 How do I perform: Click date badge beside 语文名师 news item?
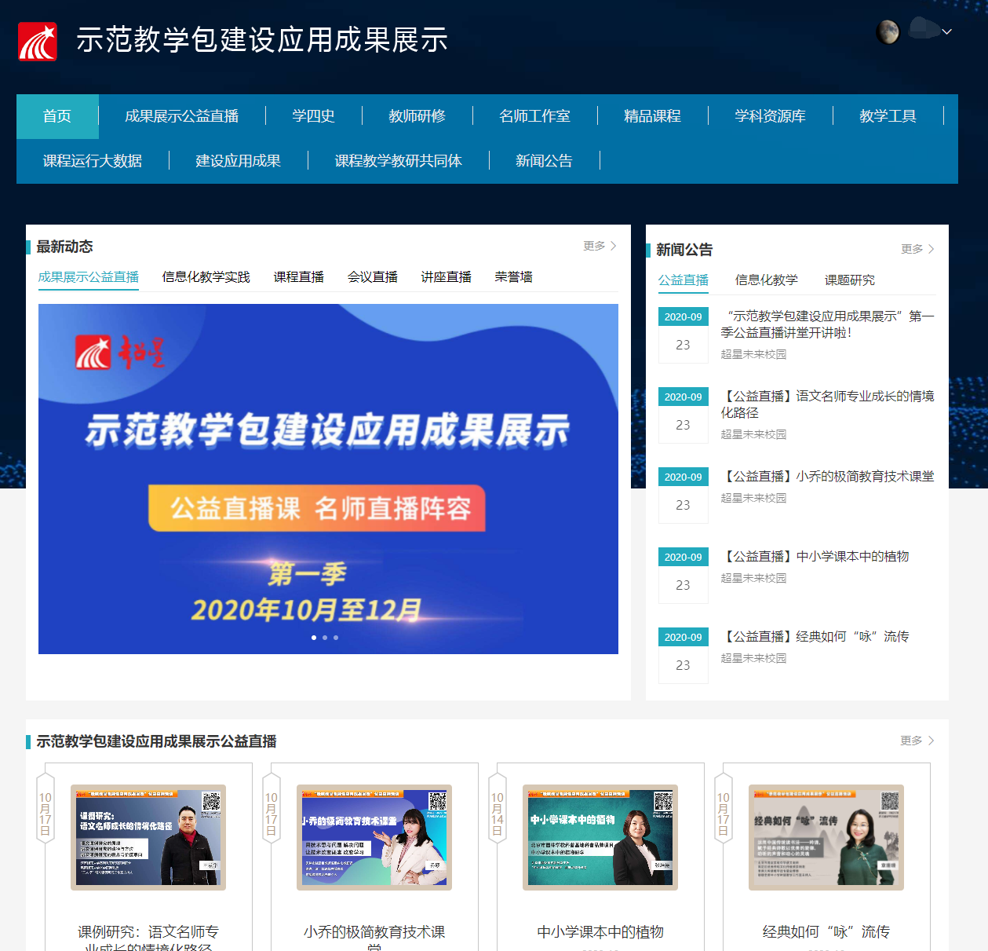[x=684, y=415]
